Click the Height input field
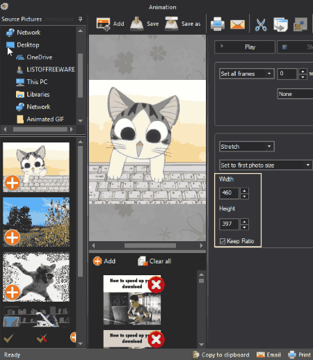Image resolution: width=313 pixels, height=360 pixels. point(229,224)
